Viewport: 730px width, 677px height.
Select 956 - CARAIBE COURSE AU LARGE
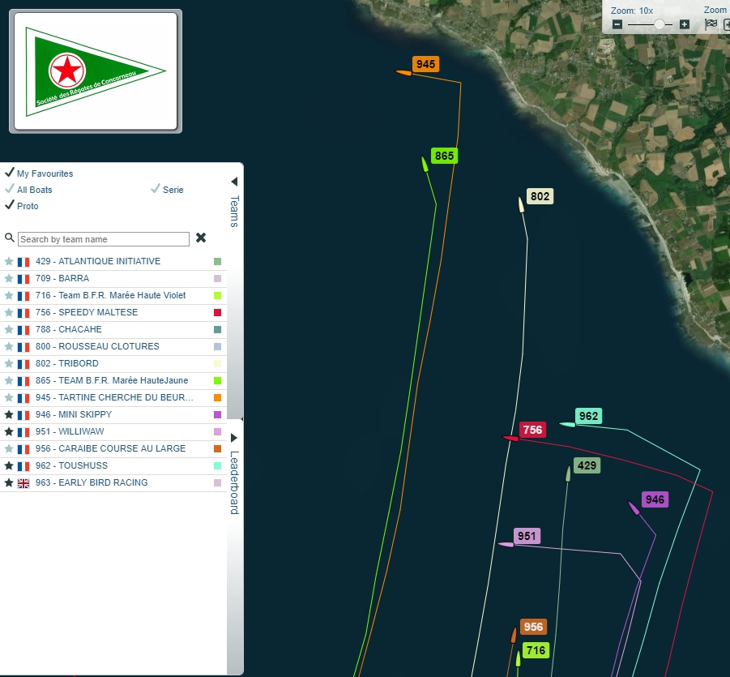110,449
